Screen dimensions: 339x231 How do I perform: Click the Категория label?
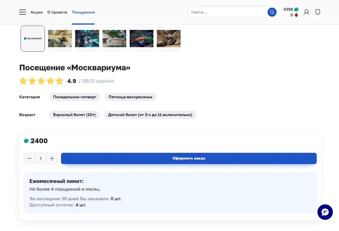coord(30,97)
